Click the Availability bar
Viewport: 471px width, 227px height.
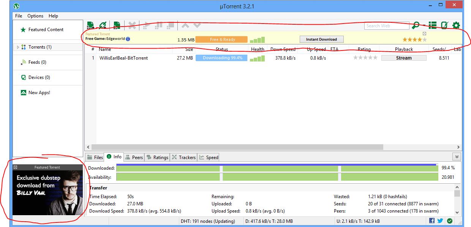point(277,177)
